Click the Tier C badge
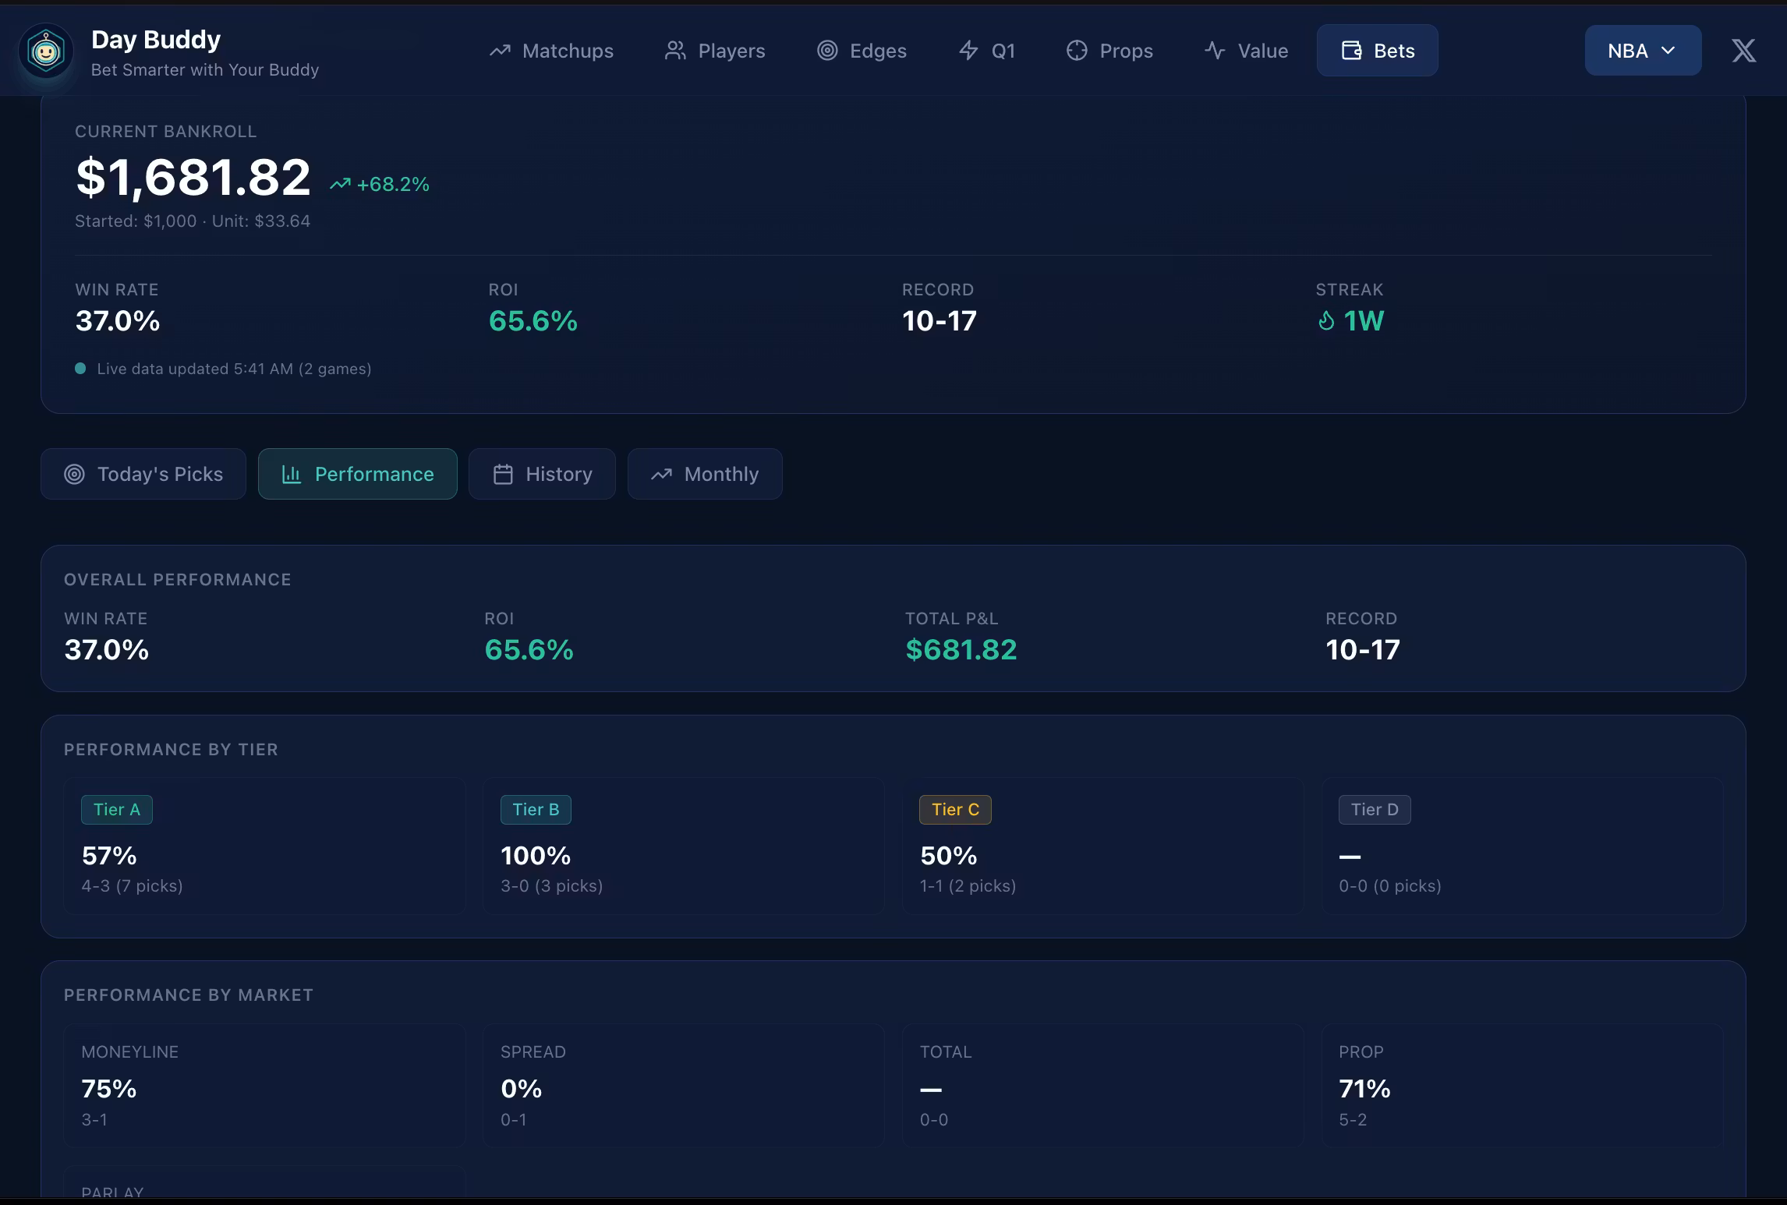This screenshot has height=1205, width=1787. click(x=955, y=810)
